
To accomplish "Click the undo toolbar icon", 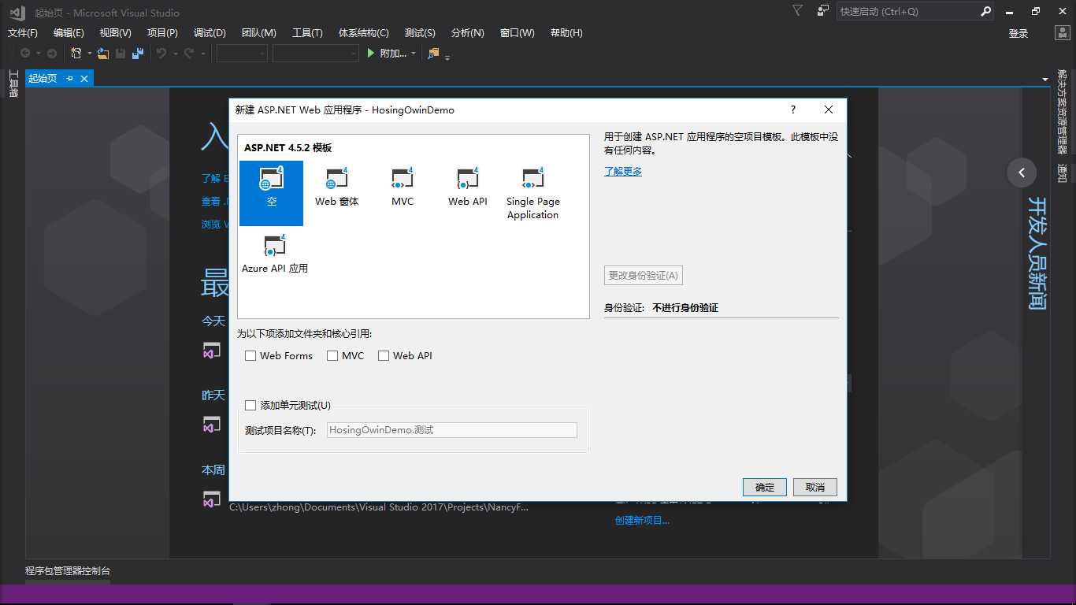I will [161, 54].
